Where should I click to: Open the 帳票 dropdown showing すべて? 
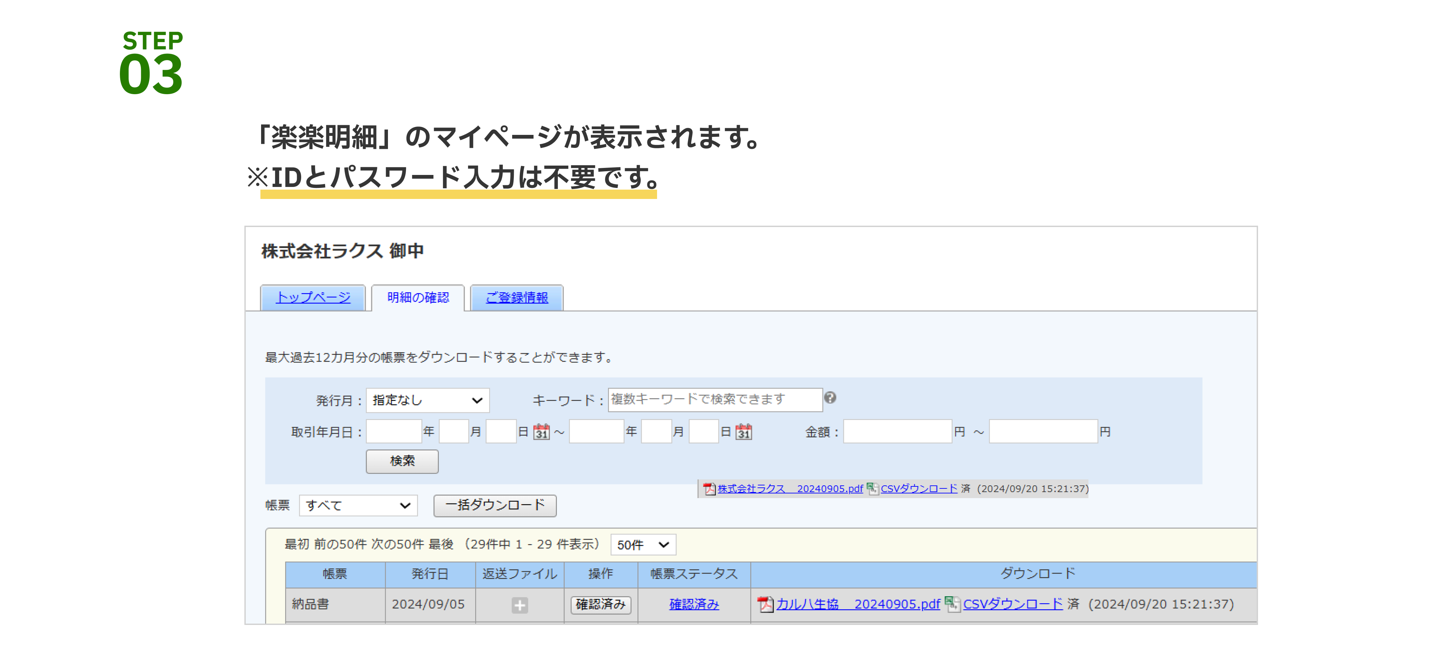click(x=358, y=506)
